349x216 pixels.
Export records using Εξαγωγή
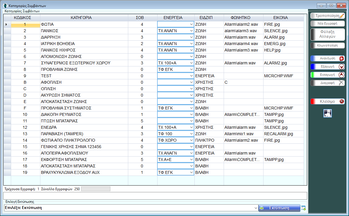[327, 67]
